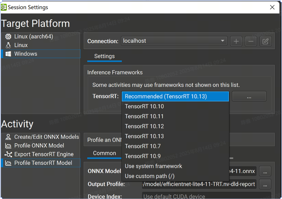Click the ONNX Model path field
The image size is (282, 199).
(243, 171)
